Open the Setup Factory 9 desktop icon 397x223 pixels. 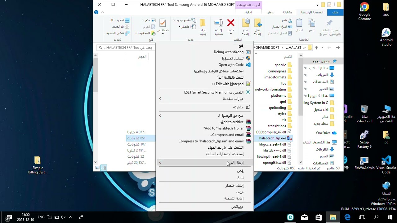(x=364, y=139)
